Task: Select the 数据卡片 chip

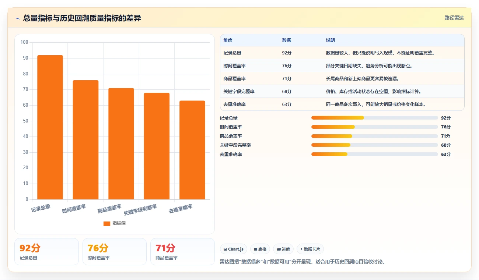Action: (x=310, y=249)
